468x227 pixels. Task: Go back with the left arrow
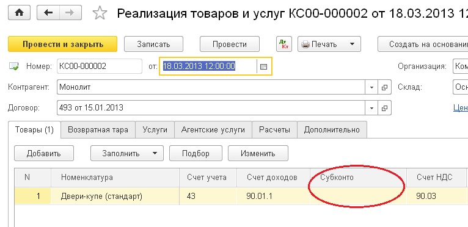pos(48,13)
